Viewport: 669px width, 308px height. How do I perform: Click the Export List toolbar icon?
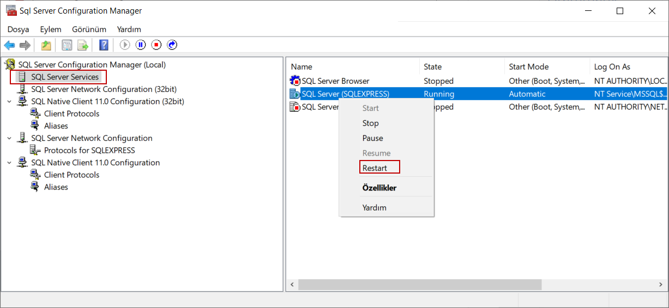click(x=83, y=45)
